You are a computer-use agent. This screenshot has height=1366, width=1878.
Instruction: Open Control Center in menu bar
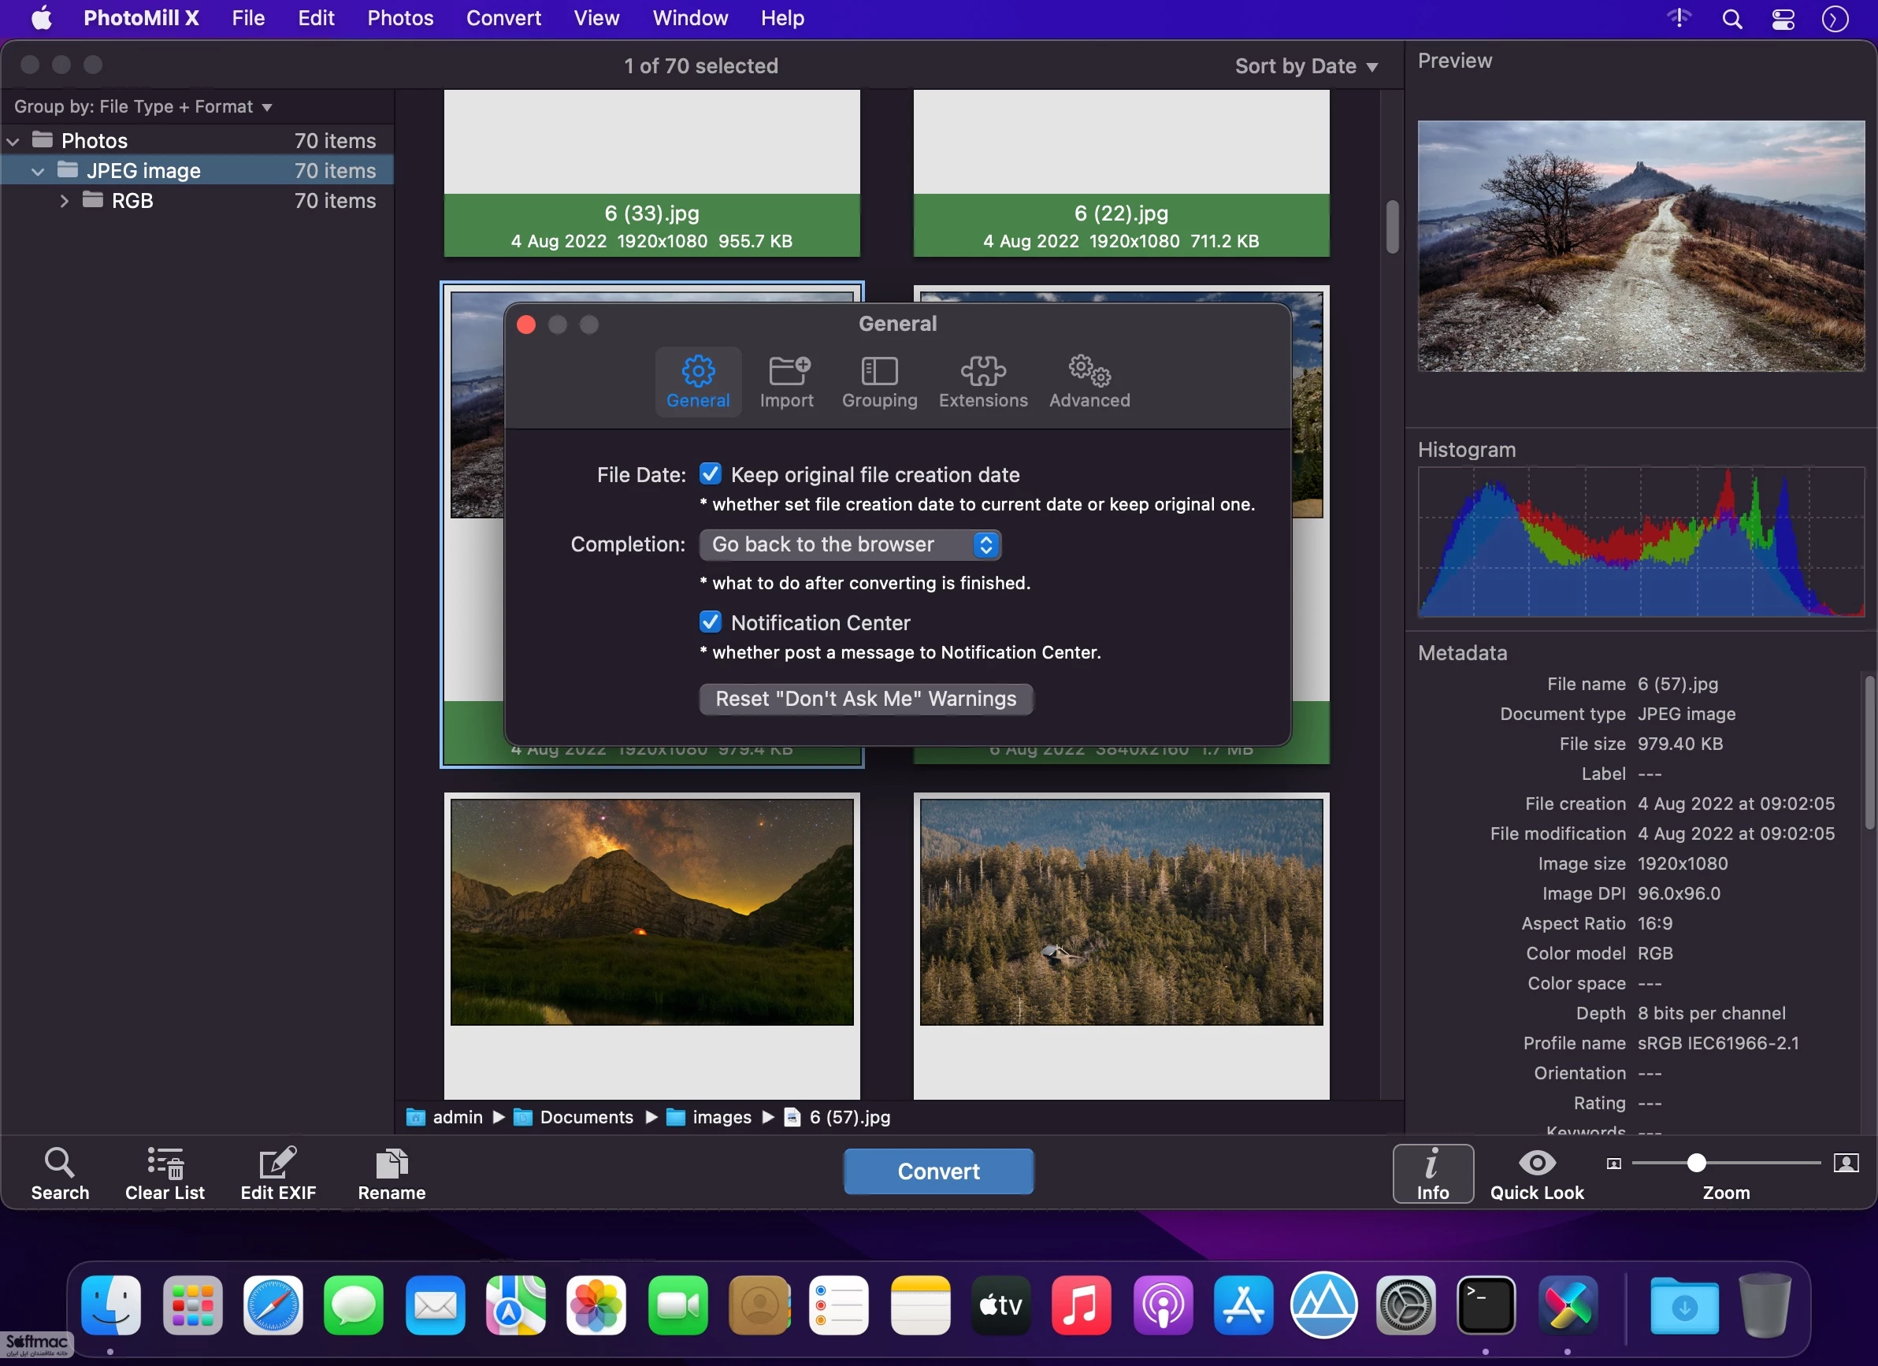click(x=1783, y=18)
